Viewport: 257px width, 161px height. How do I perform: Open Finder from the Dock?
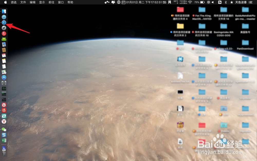tap(4, 11)
